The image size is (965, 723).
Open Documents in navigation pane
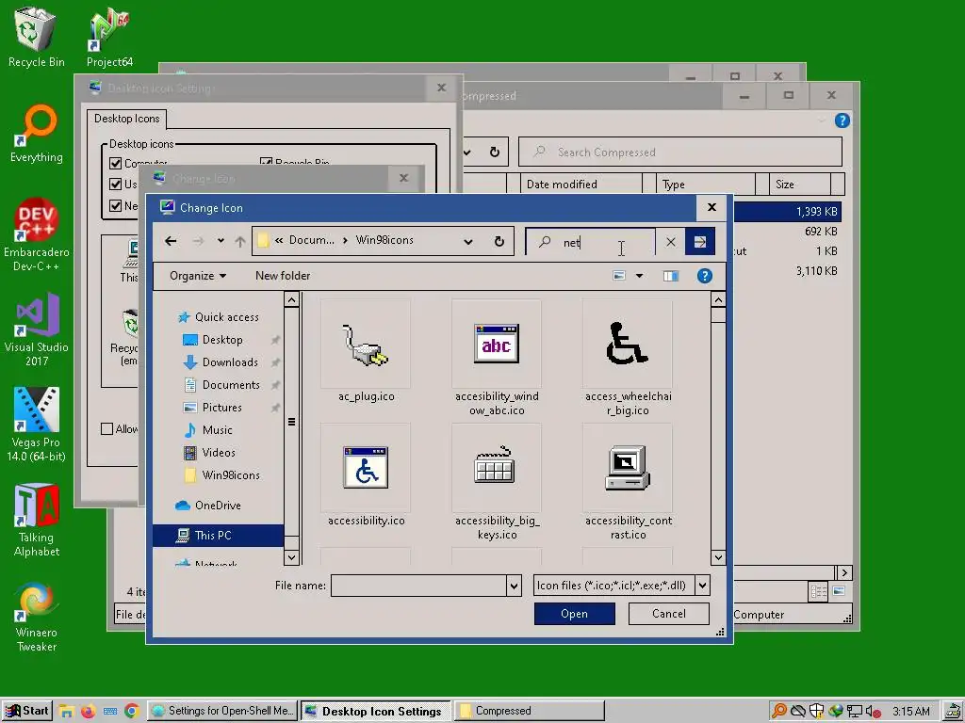(222, 385)
